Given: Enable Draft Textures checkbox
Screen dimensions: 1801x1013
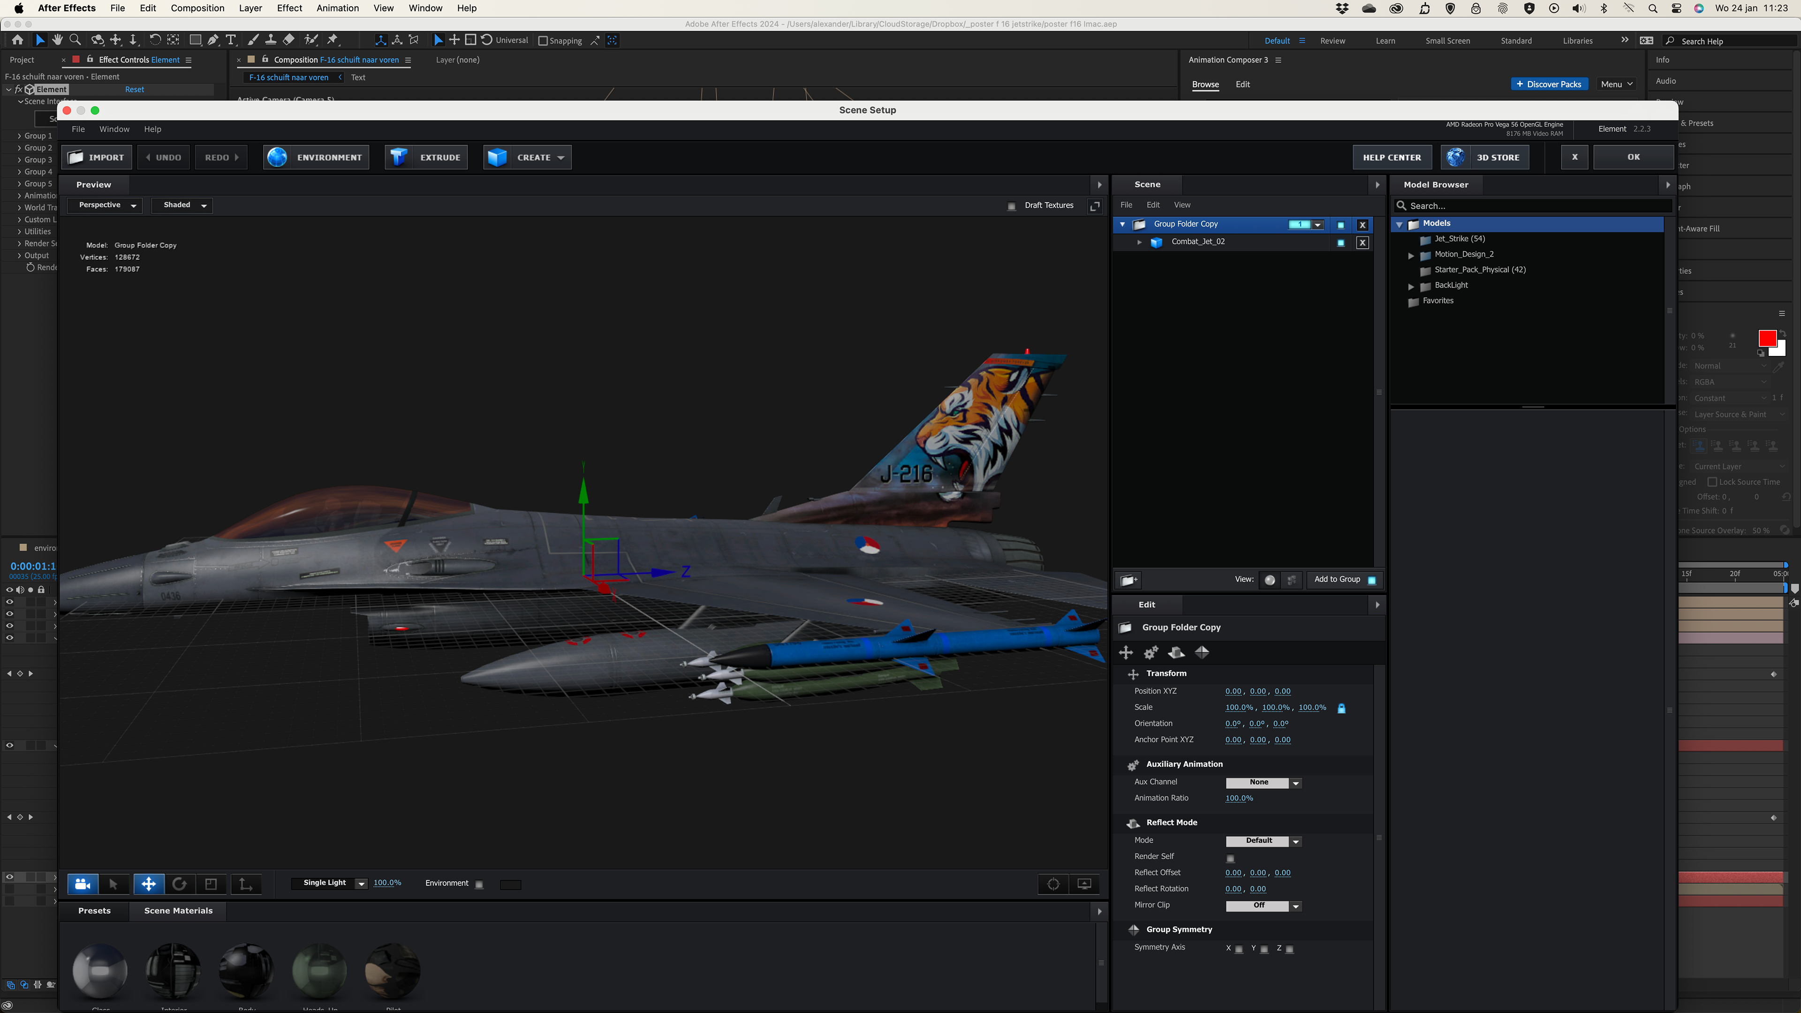Looking at the screenshot, I should tap(1012, 206).
